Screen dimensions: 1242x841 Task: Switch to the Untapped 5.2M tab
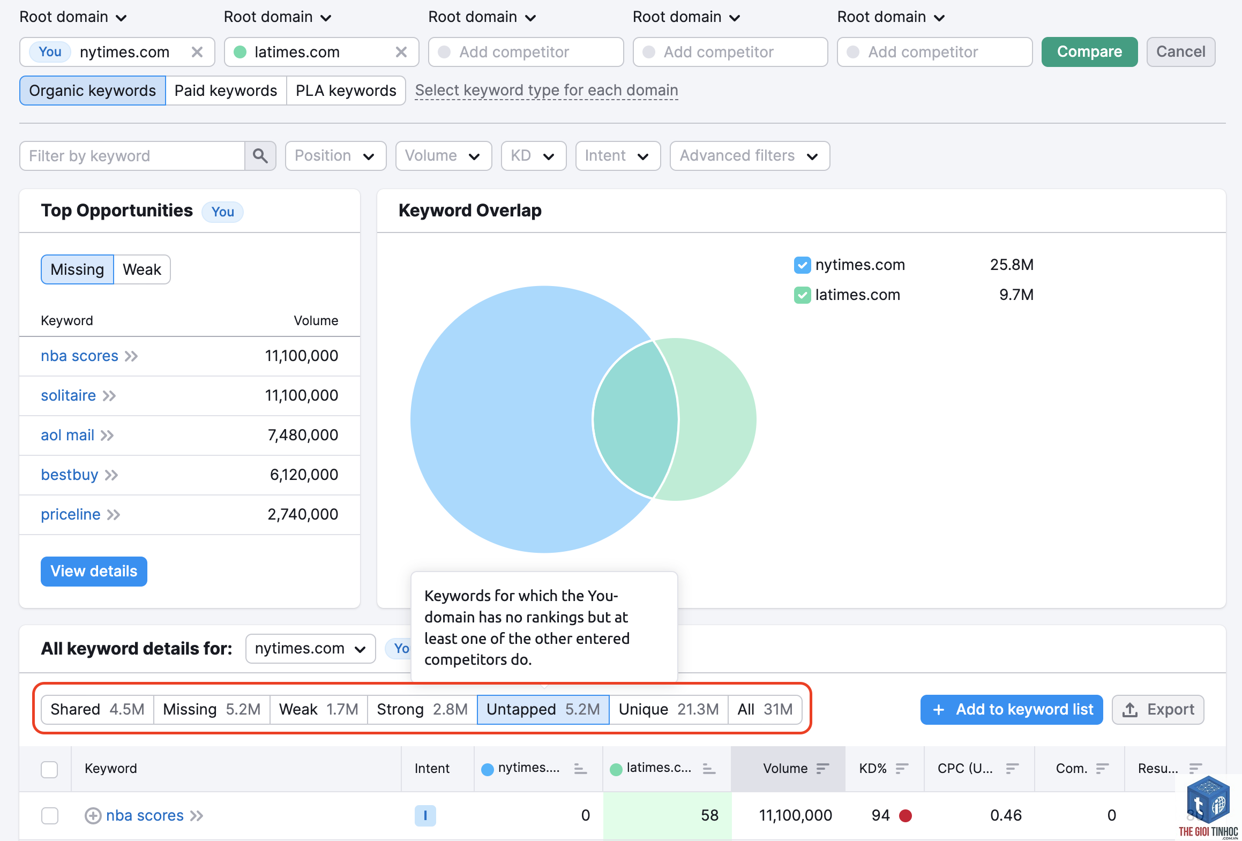[543, 710]
